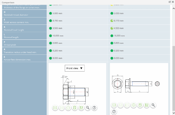Open help icon under the hex bolt drawing
The image size is (175, 115).
click(x=94, y=108)
